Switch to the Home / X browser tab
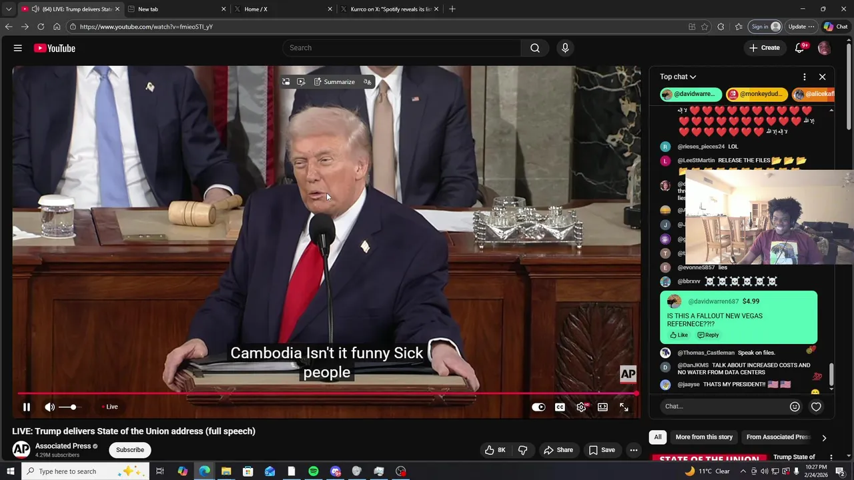This screenshot has height=480, width=854. [x=283, y=9]
